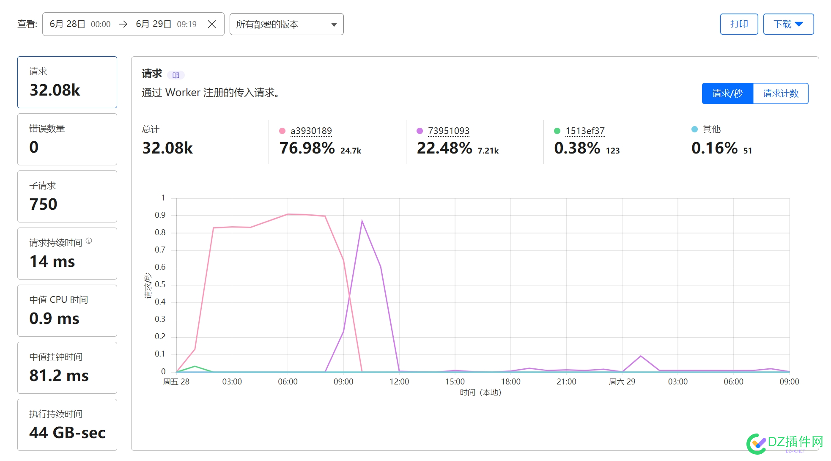Viewport: 831px width, 461px height.
Task: Open version link 73951093
Action: [x=449, y=131]
